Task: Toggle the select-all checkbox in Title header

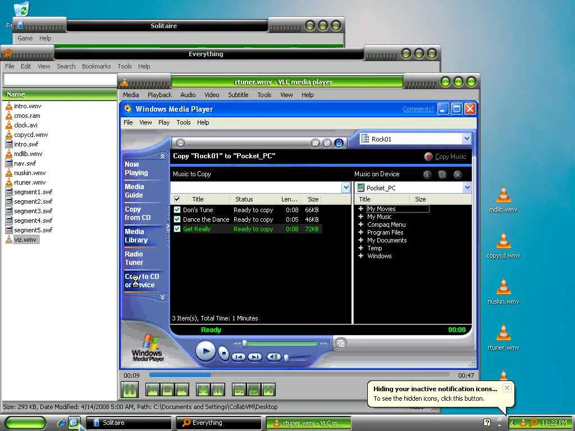Action: (177, 199)
